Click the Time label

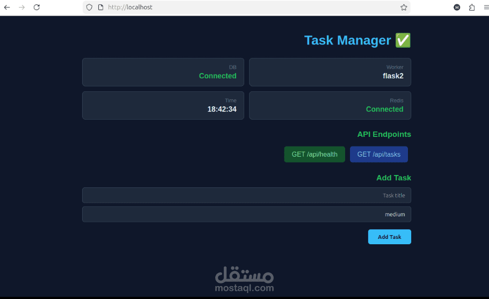pos(230,100)
